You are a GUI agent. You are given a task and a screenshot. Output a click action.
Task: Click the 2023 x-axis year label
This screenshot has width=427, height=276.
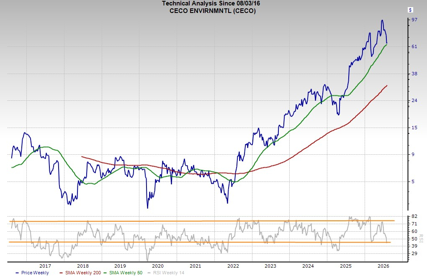(x=270, y=266)
